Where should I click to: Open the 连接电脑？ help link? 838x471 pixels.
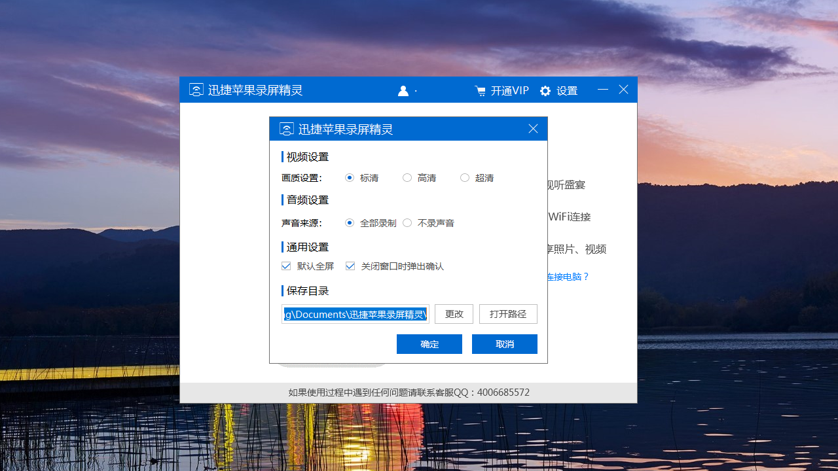tap(567, 277)
